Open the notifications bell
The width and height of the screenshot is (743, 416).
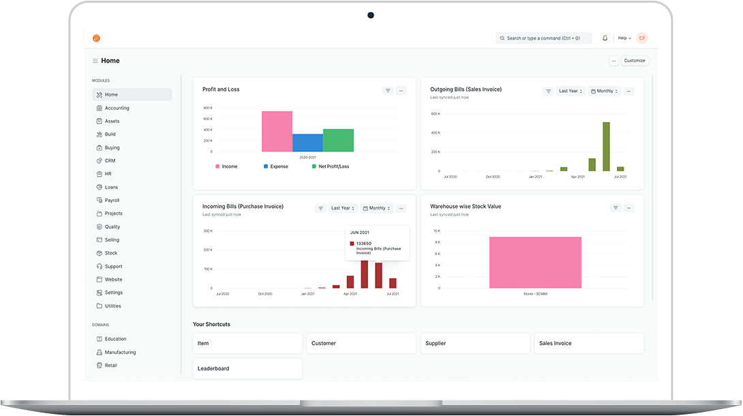click(x=605, y=38)
